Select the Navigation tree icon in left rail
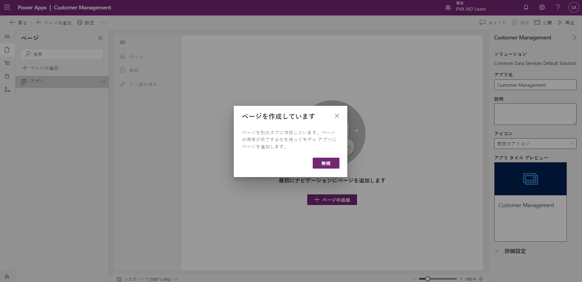Screen dimensions: 582x282 (7, 63)
